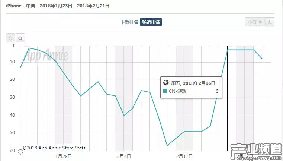
Task: Toggle the 天 daily view
Action: (270, 22)
